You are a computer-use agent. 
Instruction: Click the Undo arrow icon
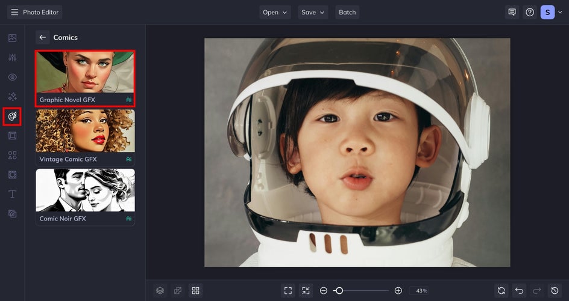pos(519,291)
